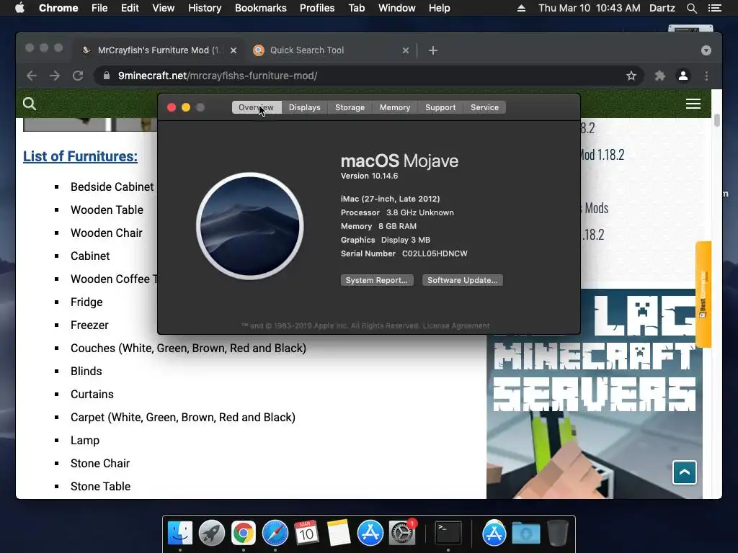Click the site padlock icon in address bar

[107, 76]
